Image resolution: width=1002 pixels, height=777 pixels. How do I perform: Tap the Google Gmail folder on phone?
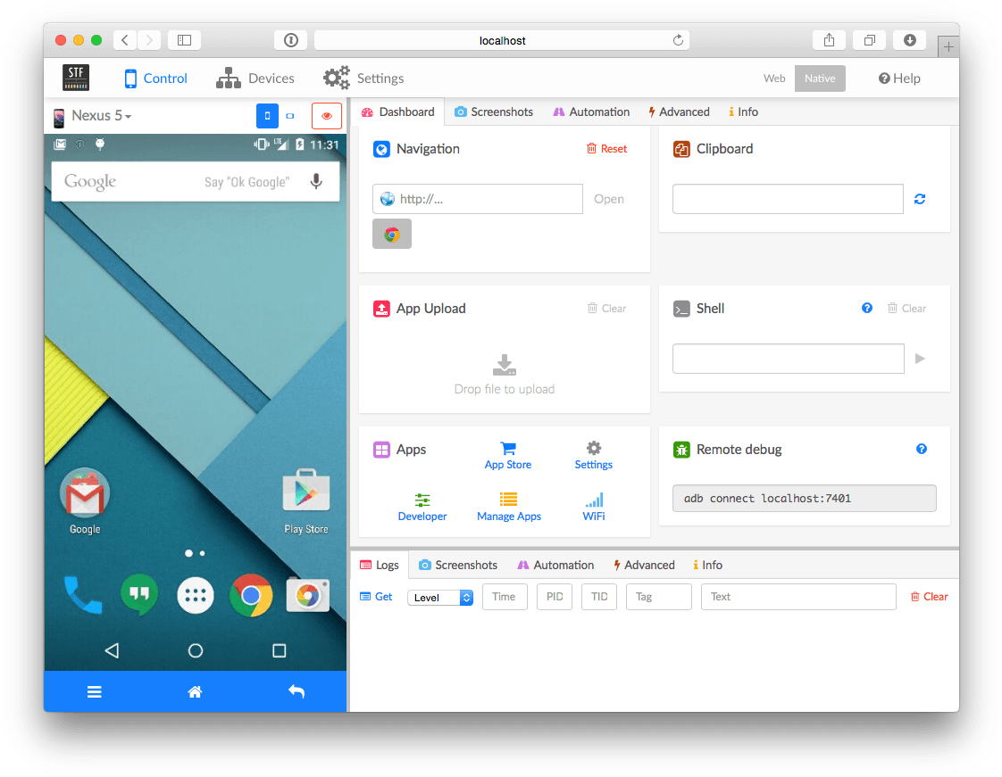click(85, 501)
